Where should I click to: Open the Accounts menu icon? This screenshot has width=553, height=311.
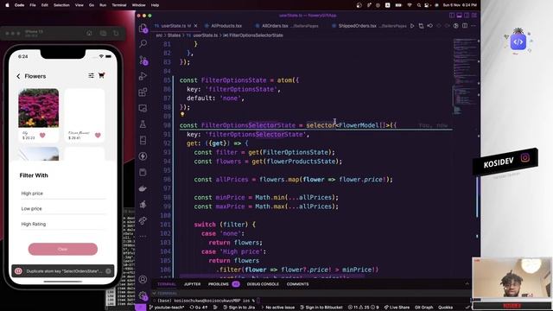pos(143,280)
